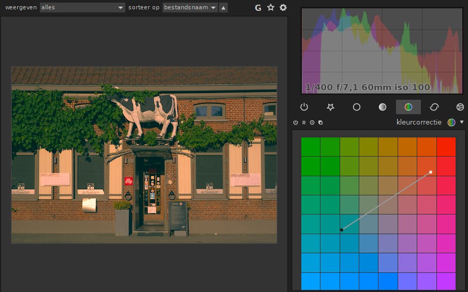Click the kleurcorrectie module title
Screen dimensions: 468x292
419,122
